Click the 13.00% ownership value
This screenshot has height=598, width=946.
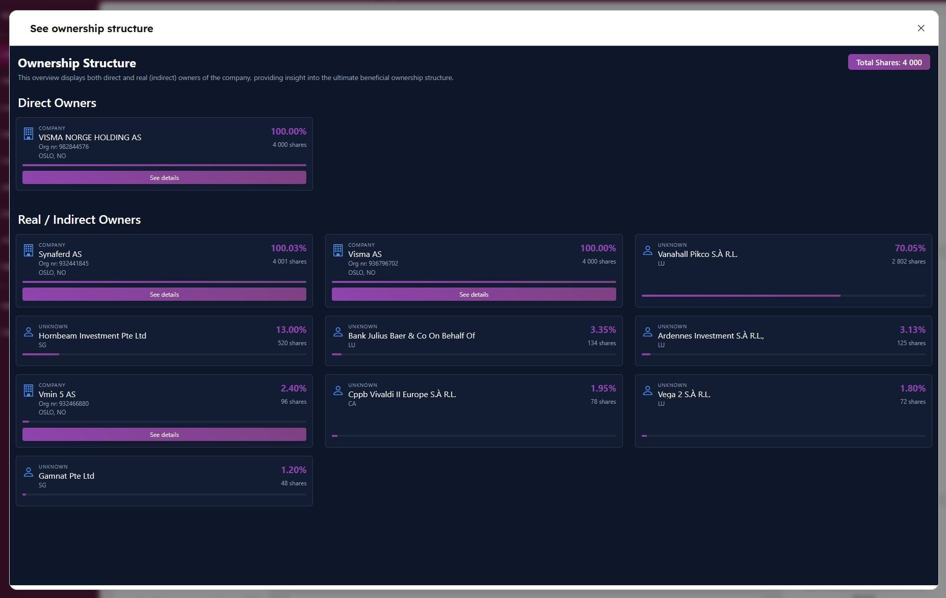(x=291, y=330)
